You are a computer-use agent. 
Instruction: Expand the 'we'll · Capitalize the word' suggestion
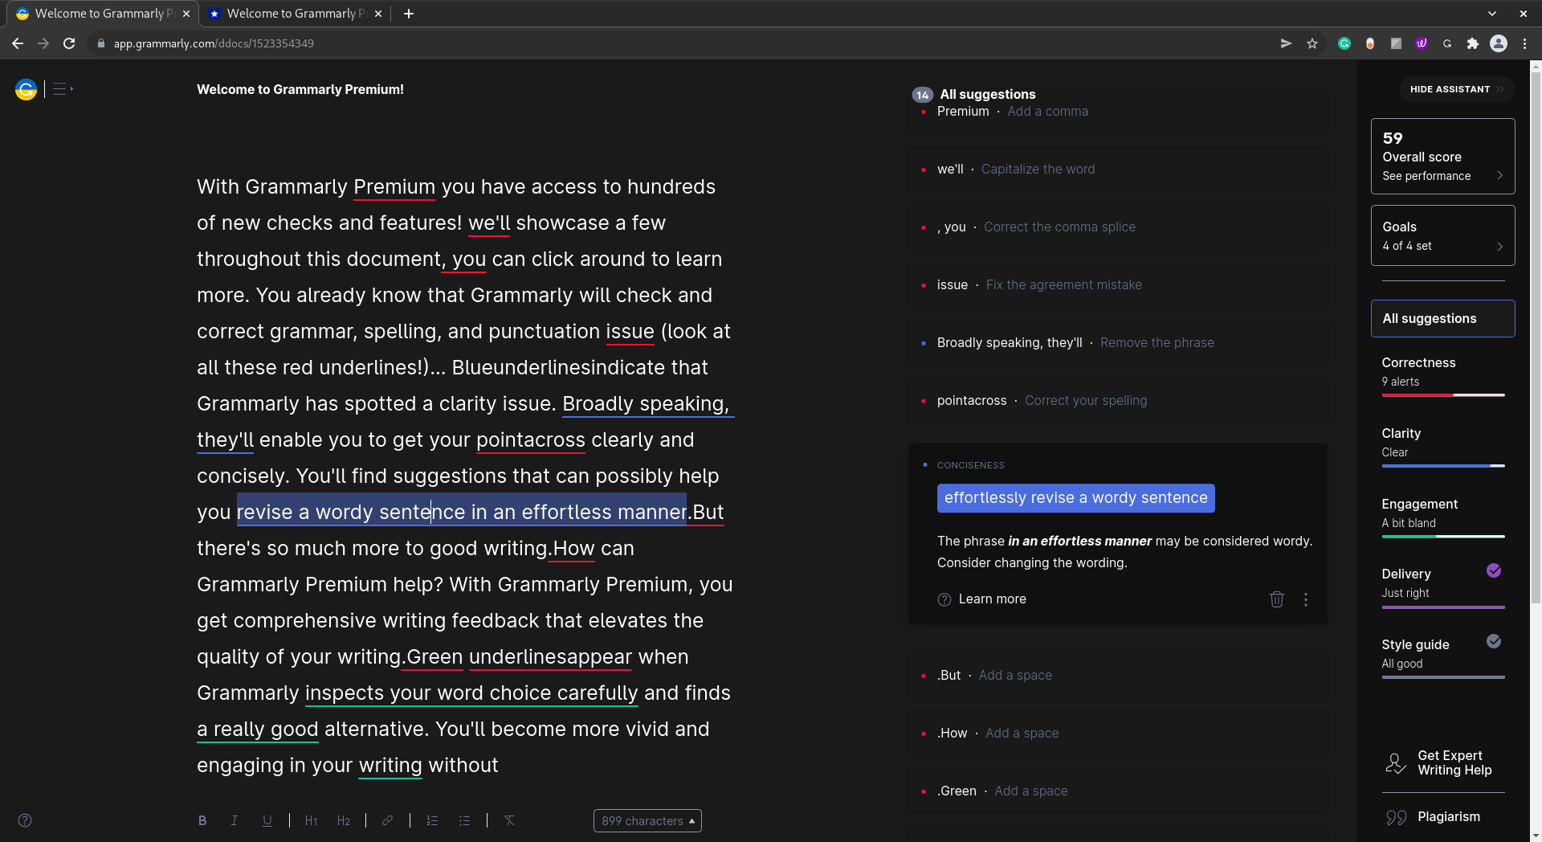[x=1117, y=169]
